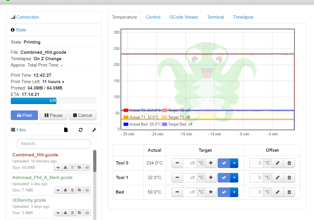
Task: Confirm the Tool 1 target temperature
Action: pyautogui.click(x=224, y=178)
